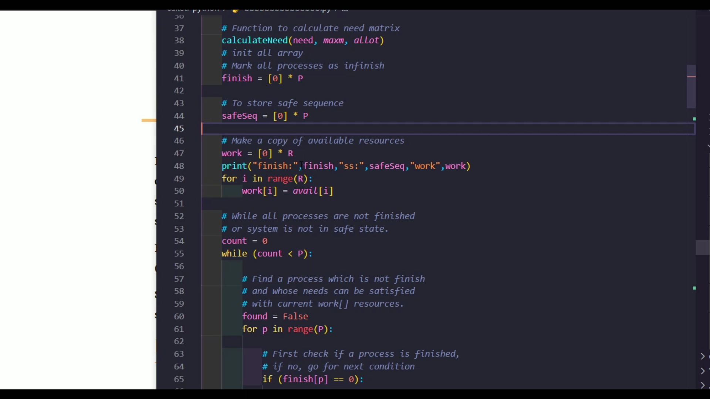Click the 'maxm' argument on line 38

pos(333,41)
